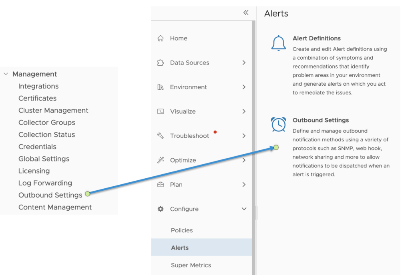Open Policies under Configure
Image resolution: width=410 pixels, height=276 pixels.
[x=182, y=230]
